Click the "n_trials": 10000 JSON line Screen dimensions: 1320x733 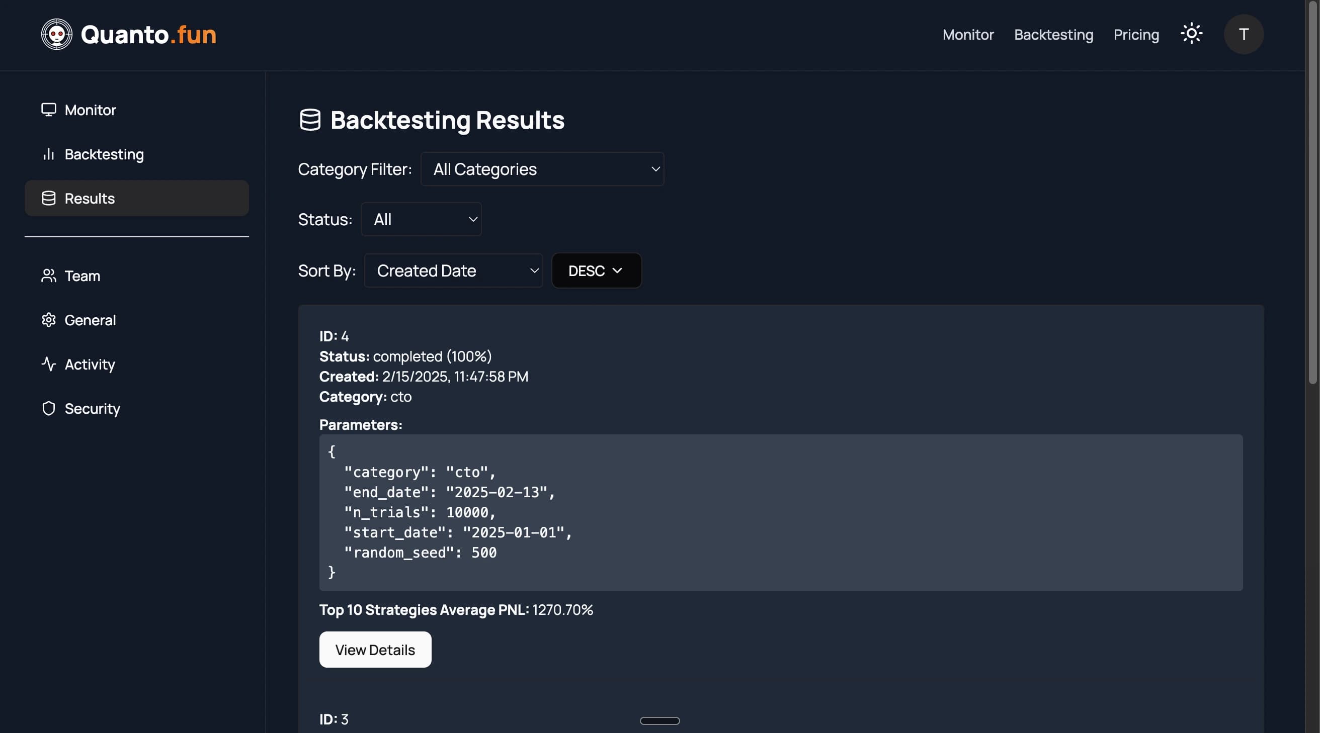point(420,512)
